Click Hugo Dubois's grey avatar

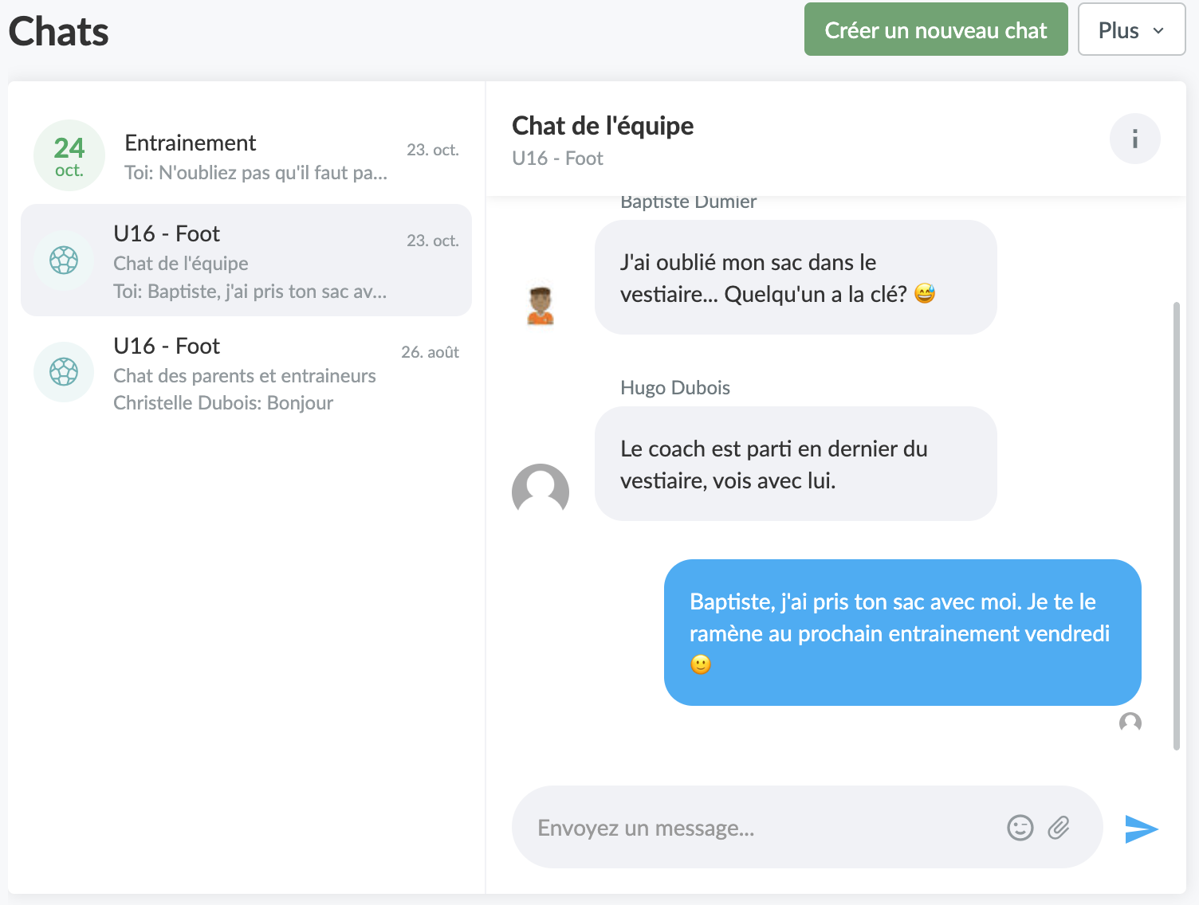coord(541,491)
